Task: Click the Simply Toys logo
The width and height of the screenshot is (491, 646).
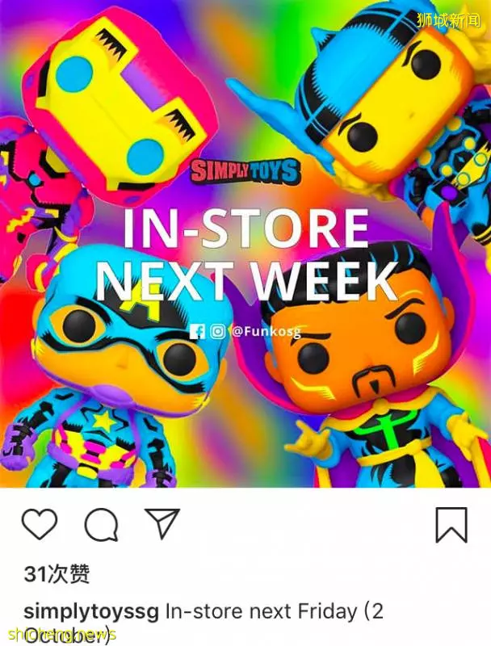Action: pyautogui.click(x=245, y=171)
